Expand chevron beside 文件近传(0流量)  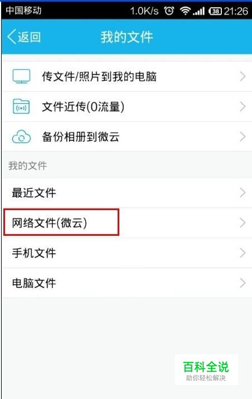point(243,106)
